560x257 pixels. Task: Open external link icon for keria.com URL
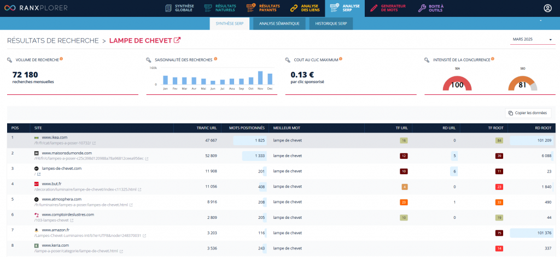(x=121, y=252)
